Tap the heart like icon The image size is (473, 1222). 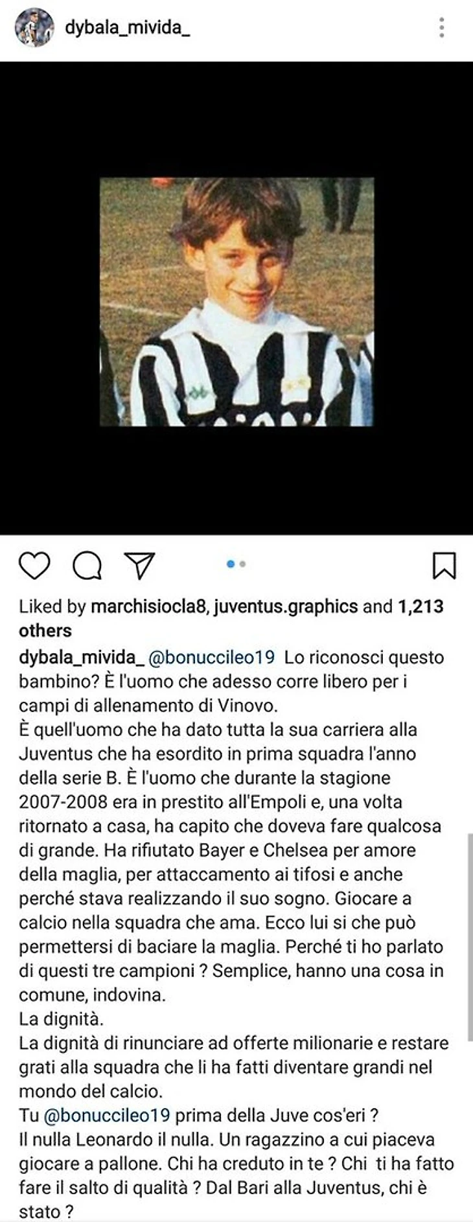pos(34,565)
